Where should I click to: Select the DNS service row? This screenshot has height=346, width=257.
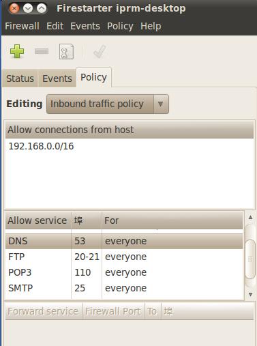click(124, 241)
